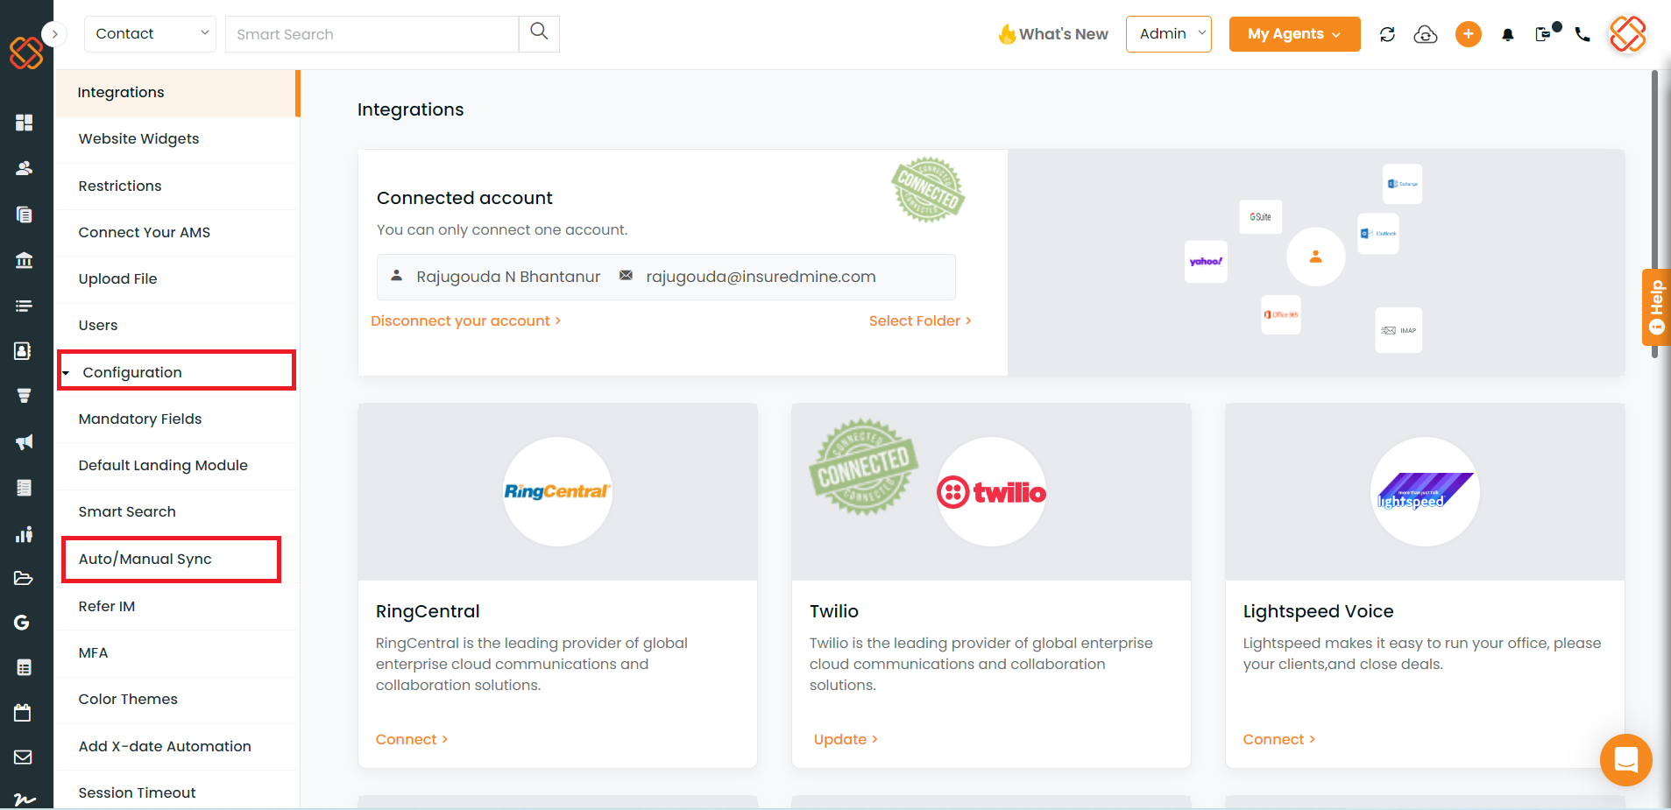Image resolution: width=1671 pixels, height=810 pixels.
Task: Open the dashboard icon in left sidebar
Action: [x=25, y=123]
